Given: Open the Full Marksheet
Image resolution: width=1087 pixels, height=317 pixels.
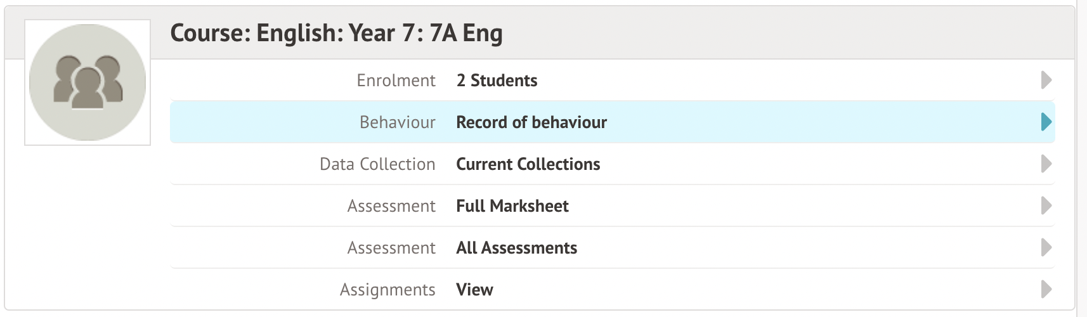Looking at the screenshot, I should 512,206.
